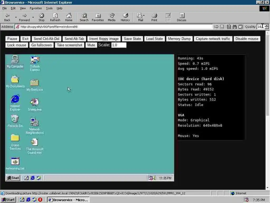Open the Tools menu
Screen dimensions: 270x203
(49, 8)
